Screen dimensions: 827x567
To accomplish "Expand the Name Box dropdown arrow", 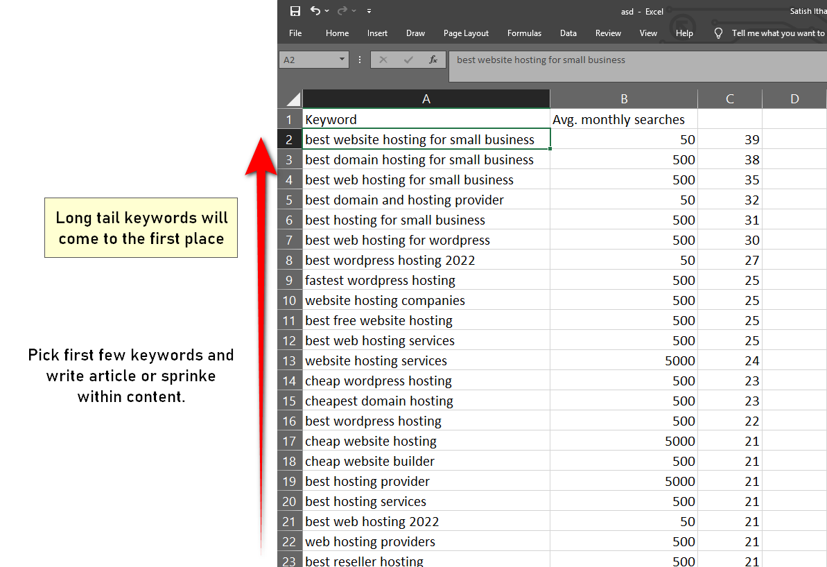I will click(x=342, y=59).
